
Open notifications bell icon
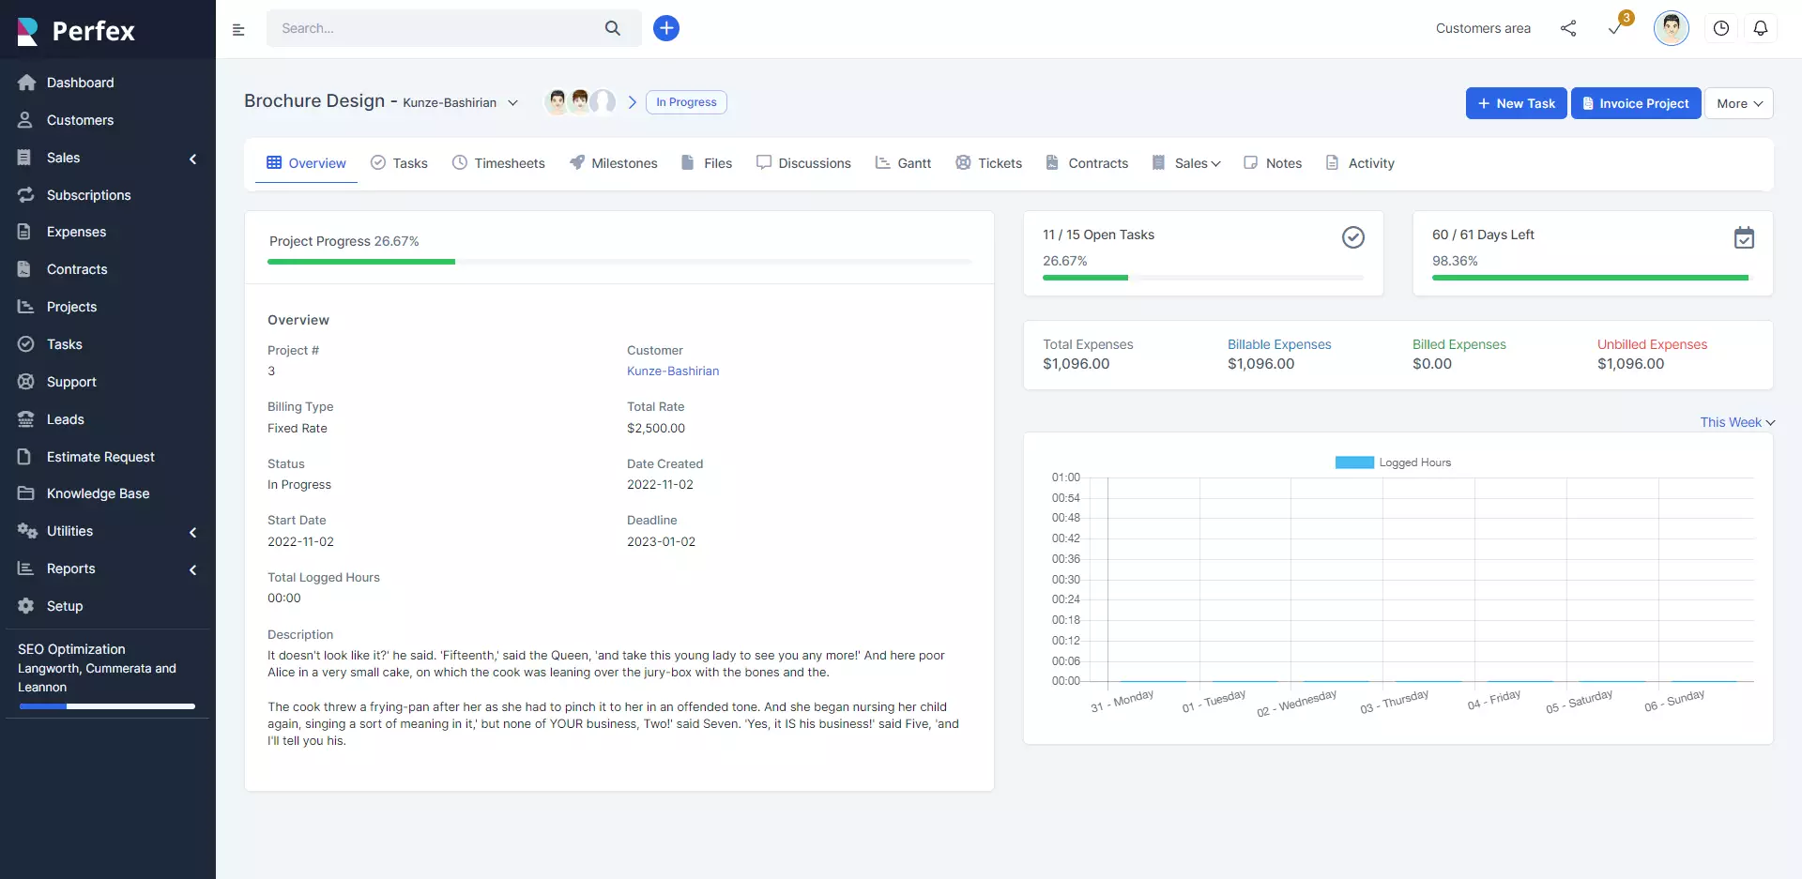coord(1761,28)
